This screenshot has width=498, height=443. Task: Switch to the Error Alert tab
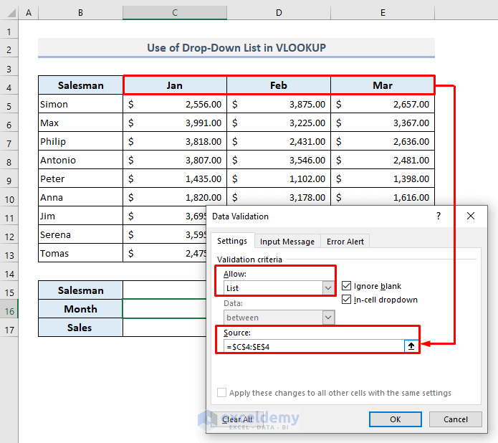tap(345, 242)
